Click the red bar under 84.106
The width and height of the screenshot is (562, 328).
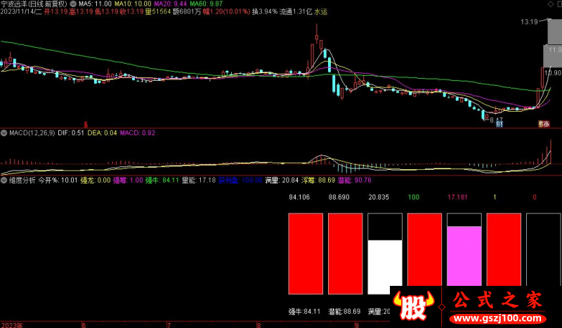pos(306,254)
